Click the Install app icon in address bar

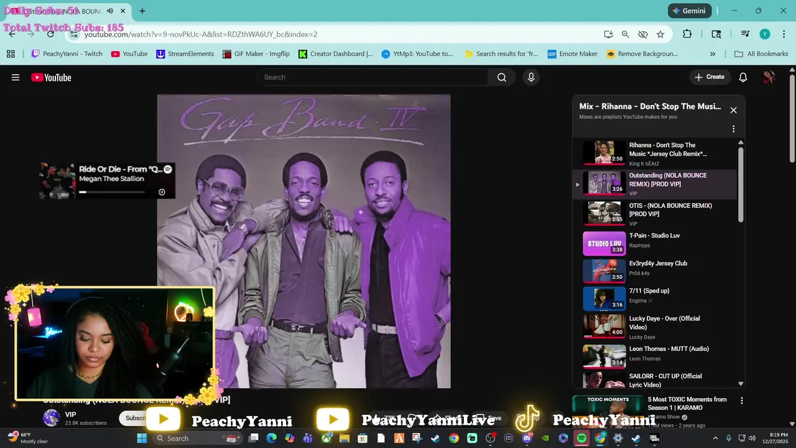[608, 34]
